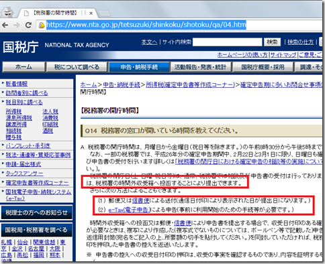Open the 名古屋 regional bureau link
The image size is (325, 264).
coord(36,249)
